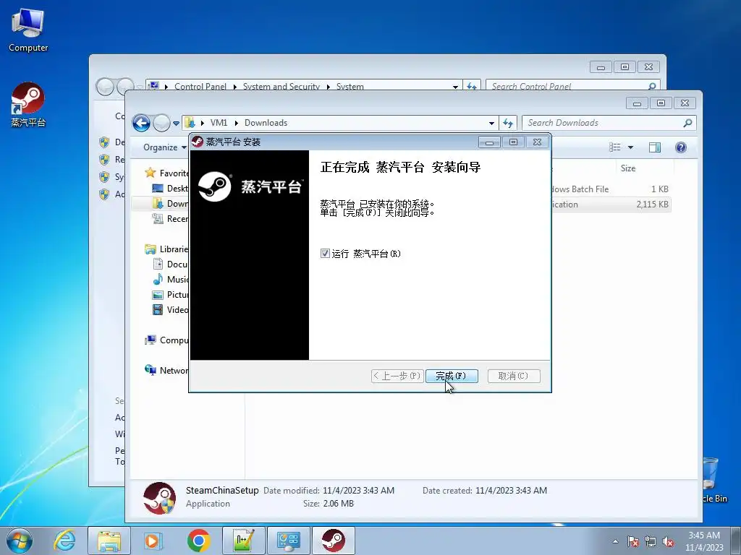Screen dimensions: 741x555
Task: Toggle the preview pane button
Action: (x=654, y=147)
